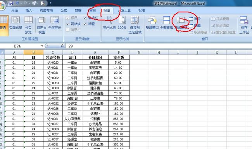Click the cell containing 5.00
This screenshot has height=149, width=252.
(x=119, y=62)
